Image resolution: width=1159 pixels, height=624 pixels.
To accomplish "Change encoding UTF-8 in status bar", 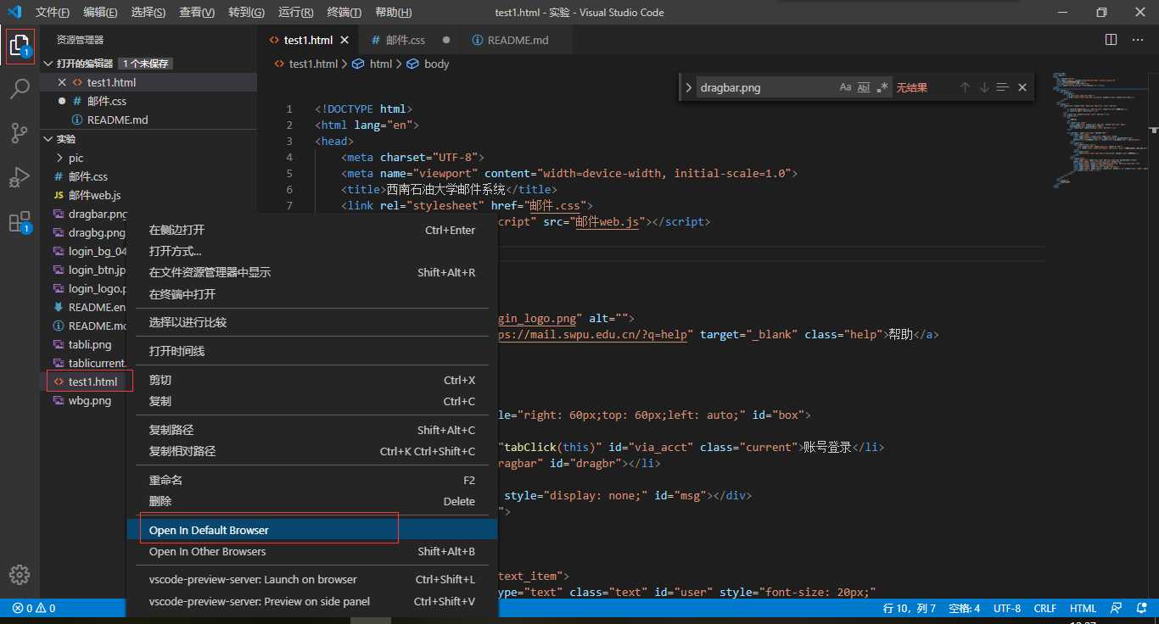I will click(x=1007, y=608).
